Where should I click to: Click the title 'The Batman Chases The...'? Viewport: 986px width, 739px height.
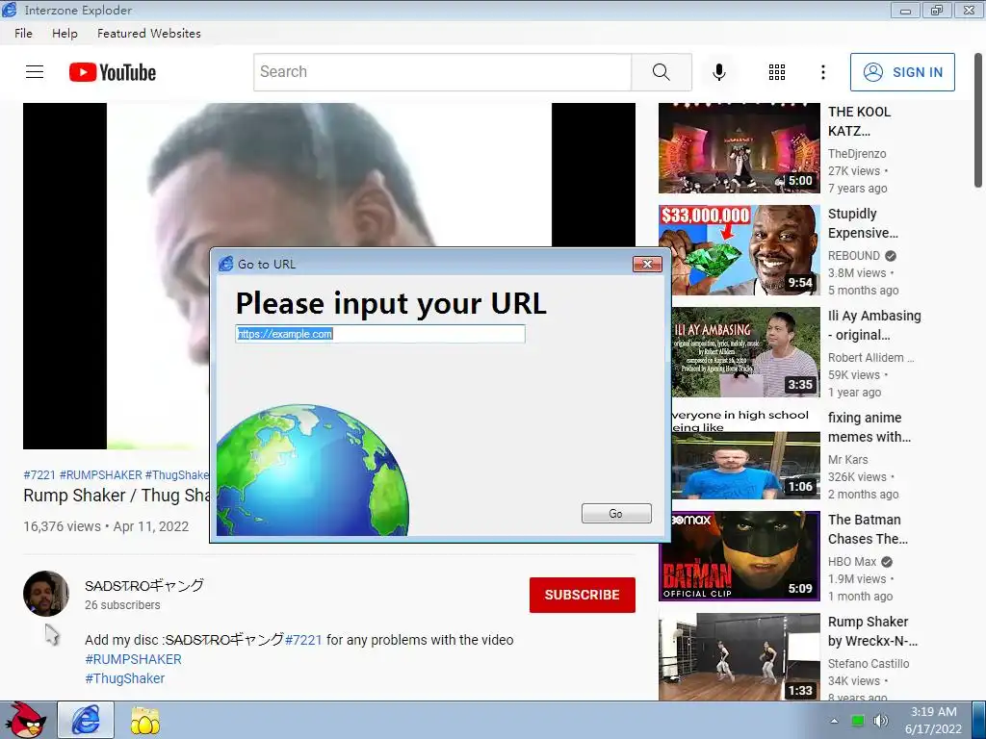[868, 529]
